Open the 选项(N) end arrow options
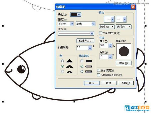The height and width of the screenshot is (113, 151). point(124,27)
